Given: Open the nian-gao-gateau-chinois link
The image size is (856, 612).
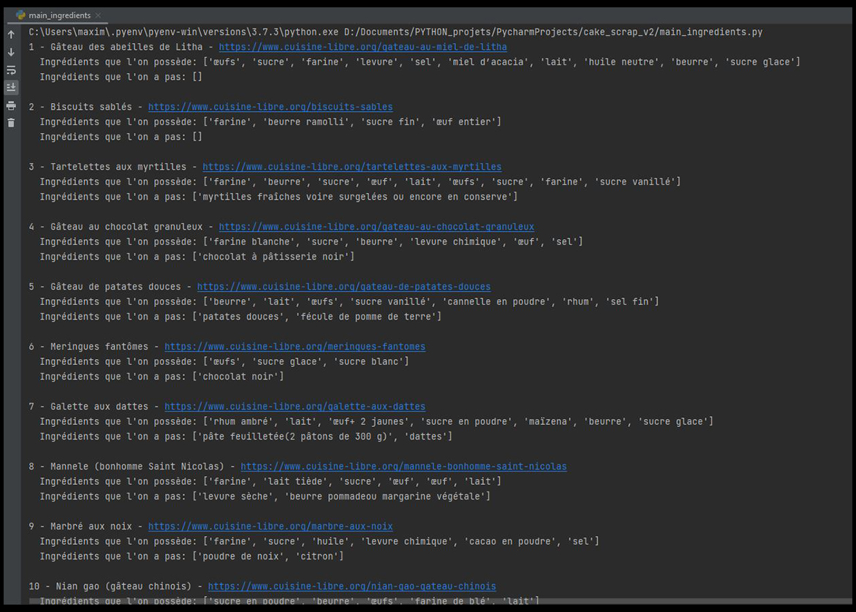Looking at the screenshot, I should pos(352,586).
